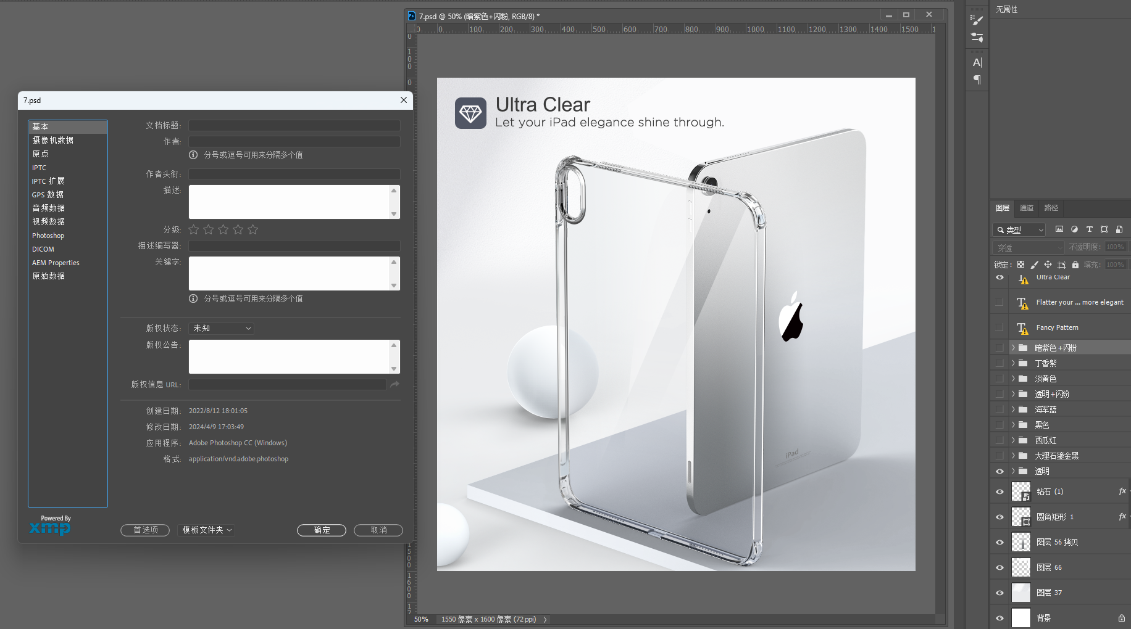Expand the 大理石鎏金黑 layer group
Viewport: 1131px width, 629px height.
pyautogui.click(x=1013, y=456)
